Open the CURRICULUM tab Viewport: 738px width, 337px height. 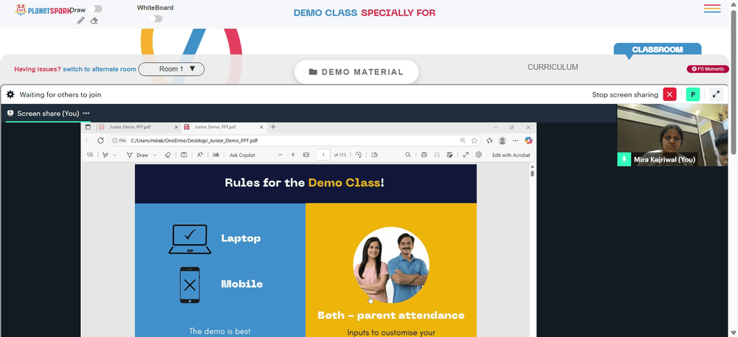[x=553, y=67]
